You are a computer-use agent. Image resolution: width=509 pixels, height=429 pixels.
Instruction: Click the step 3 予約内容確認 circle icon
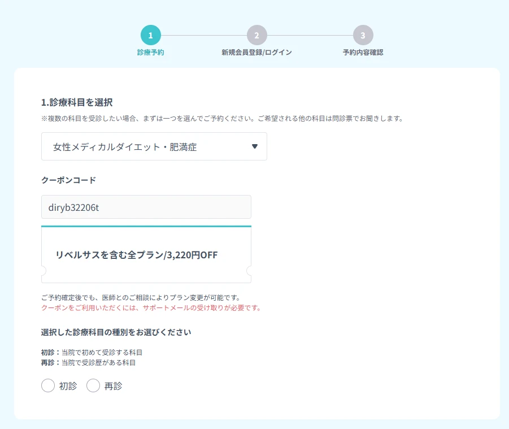point(362,35)
